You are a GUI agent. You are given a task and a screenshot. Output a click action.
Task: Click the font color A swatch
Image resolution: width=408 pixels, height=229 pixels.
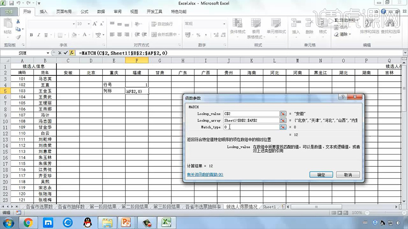click(84, 35)
